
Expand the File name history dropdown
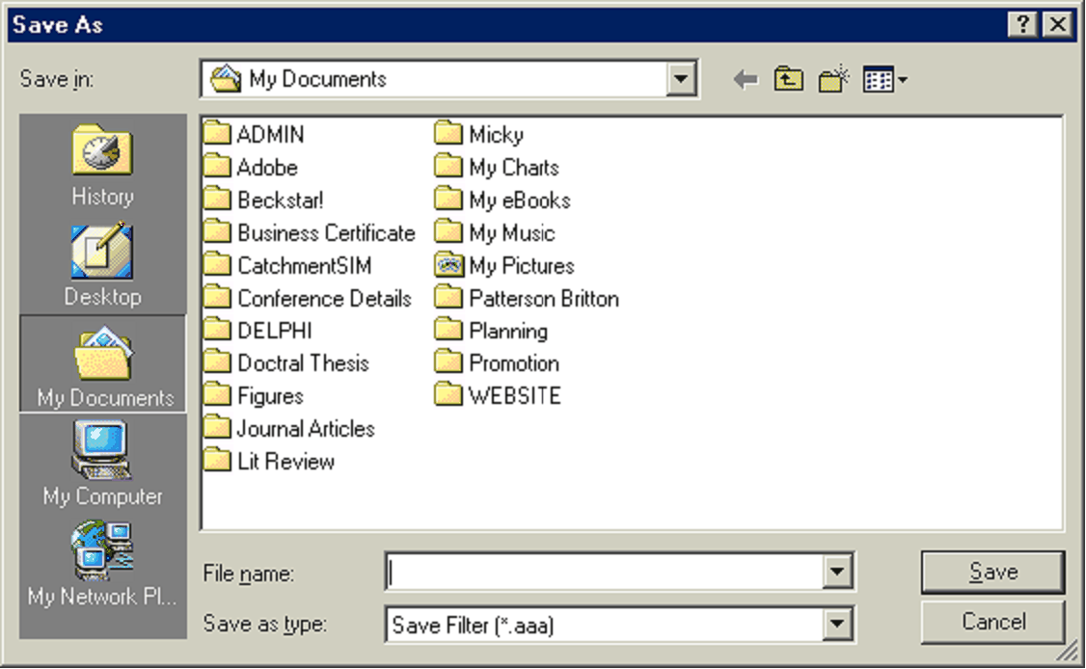point(837,573)
